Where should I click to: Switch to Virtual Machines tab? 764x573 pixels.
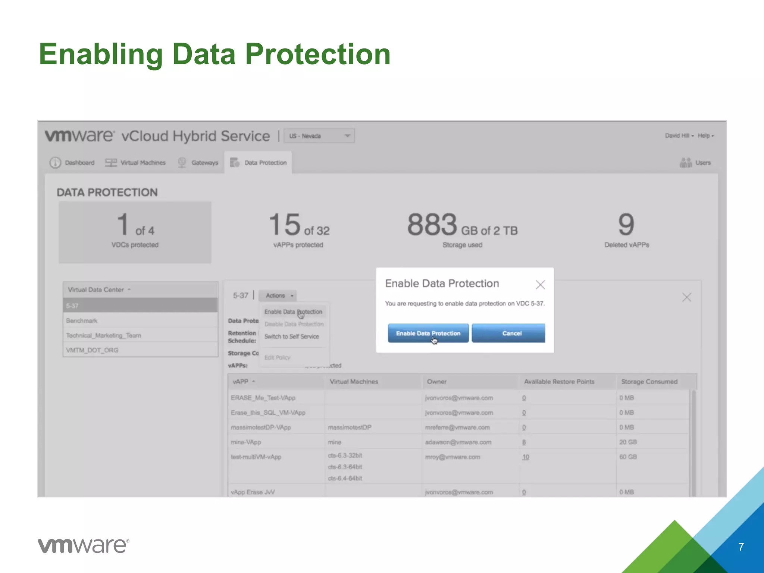pos(135,163)
